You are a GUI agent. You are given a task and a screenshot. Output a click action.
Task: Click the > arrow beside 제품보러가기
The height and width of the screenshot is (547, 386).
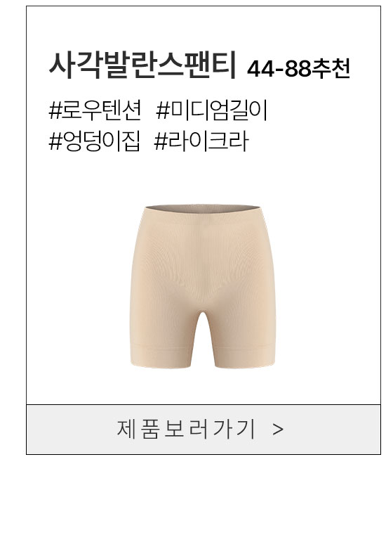278,430
